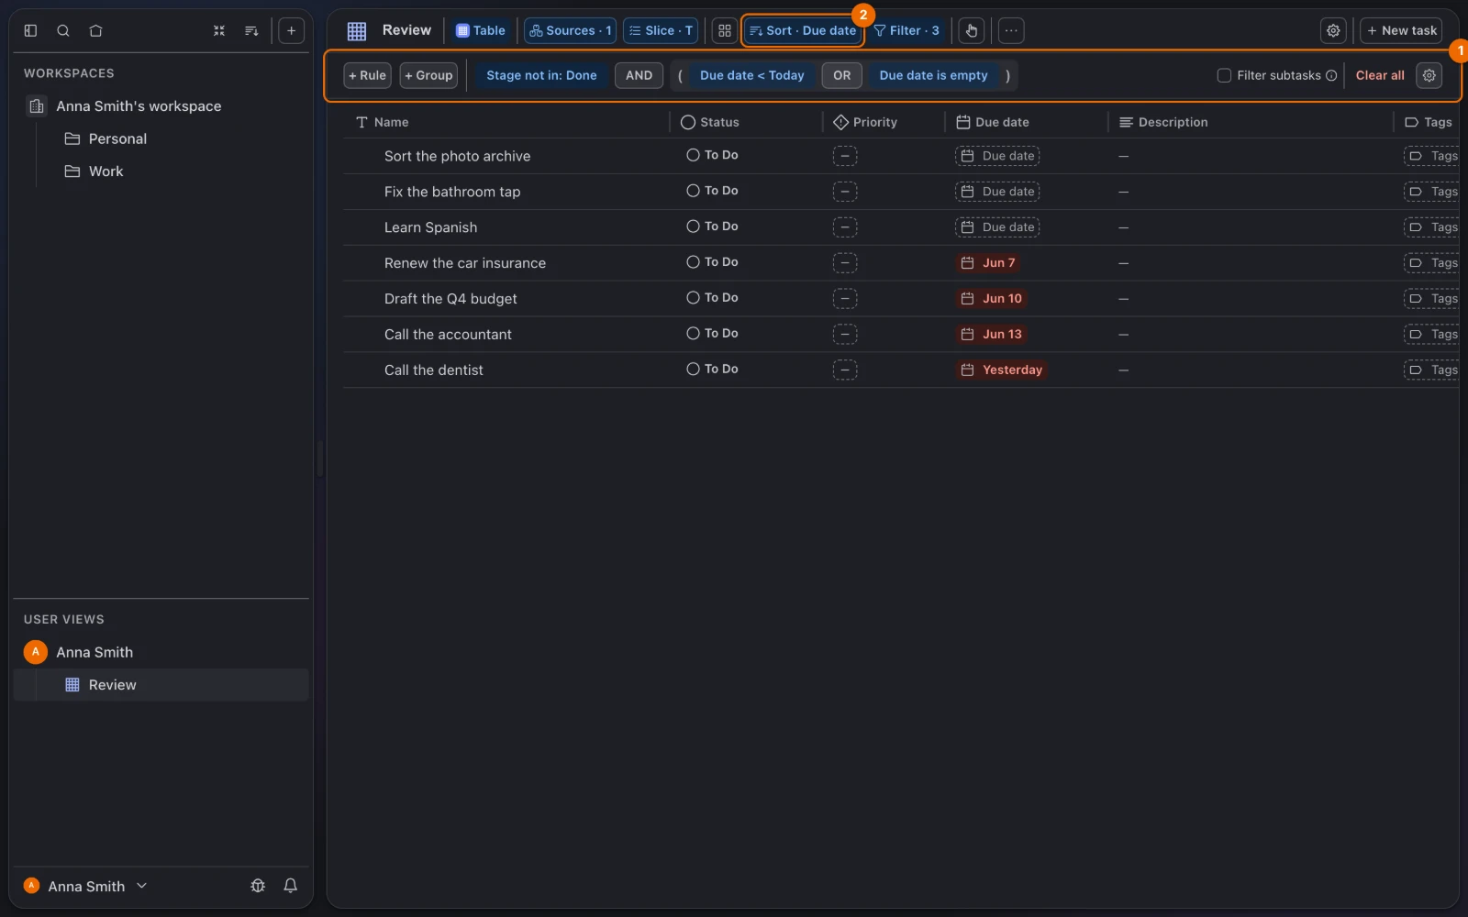The image size is (1468, 917).
Task: Toggle status circle for Call the dentist
Action: click(693, 370)
